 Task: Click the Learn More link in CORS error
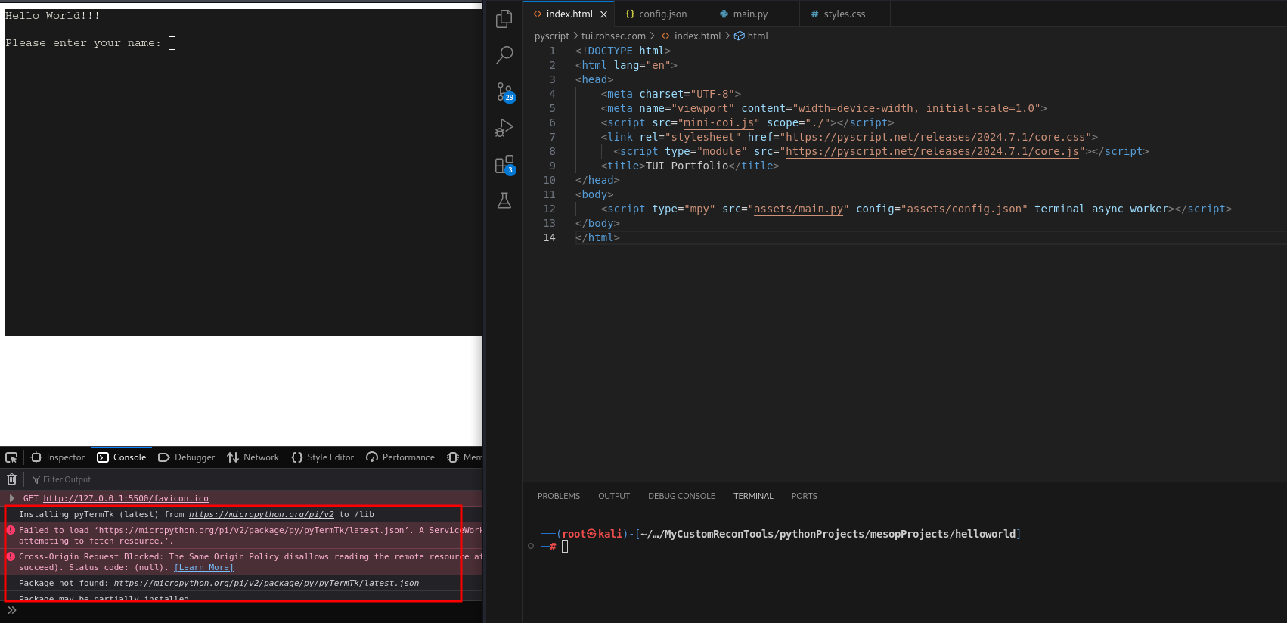point(203,567)
